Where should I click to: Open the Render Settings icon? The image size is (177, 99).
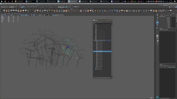pyautogui.click(x=63, y=7)
